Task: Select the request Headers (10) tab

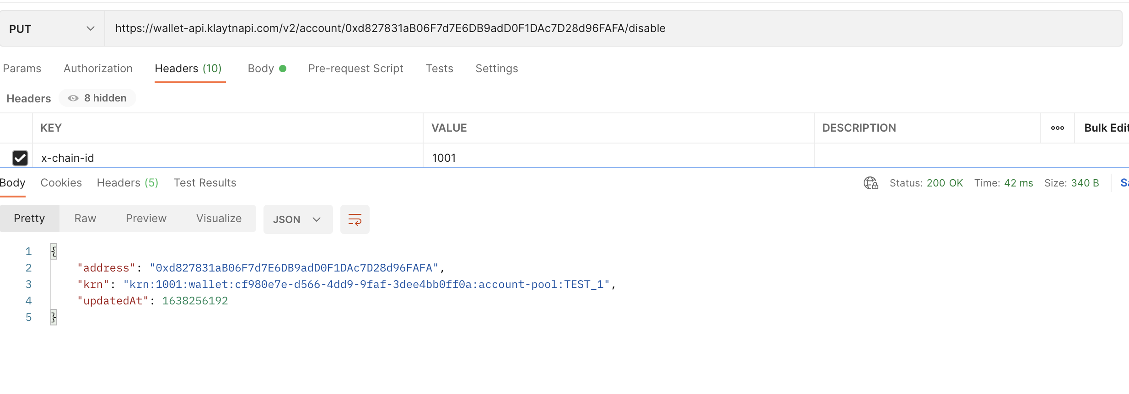Action: tap(188, 69)
